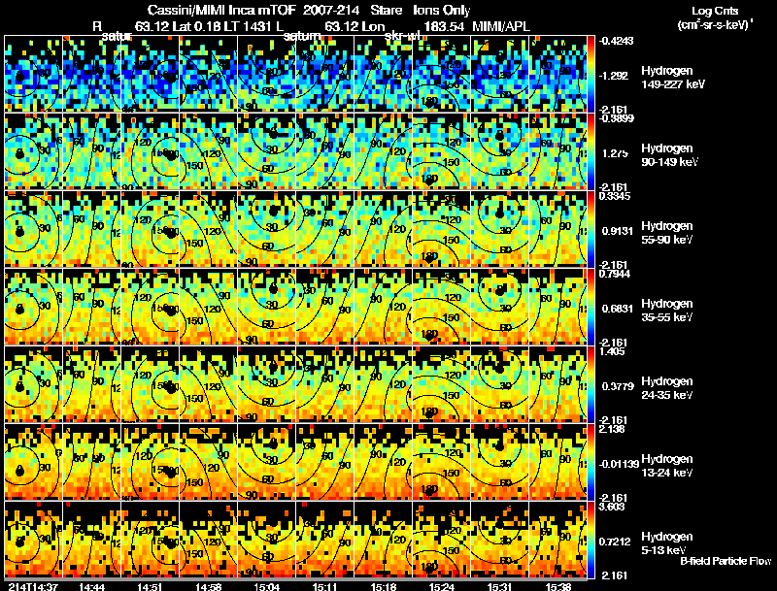Open the 24-35 keV image panel at 14:51
The width and height of the screenshot is (777, 591).
tap(151, 384)
